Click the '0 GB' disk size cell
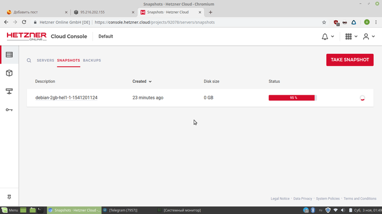This screenshot has height=214, width=382. coord(208,97)
